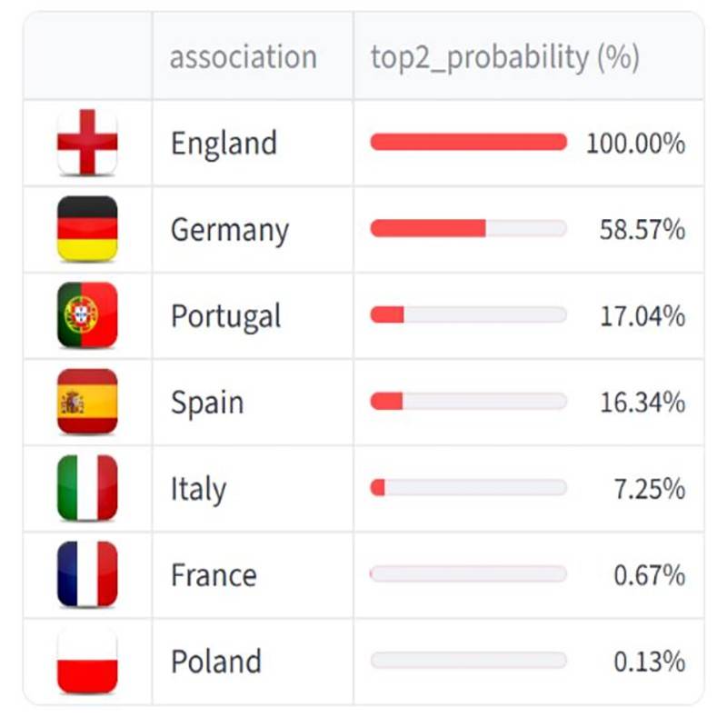This screenshot has width=727, height=727.
Task: Click the Italy flag icon
Action: [x=87, y=488]
